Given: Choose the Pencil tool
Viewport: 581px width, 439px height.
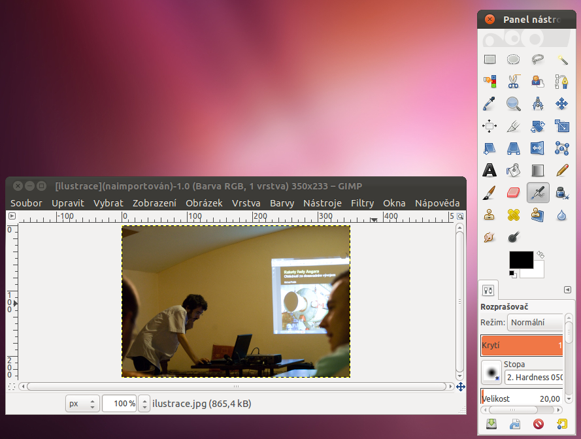Looking at the screenshot, I should click(562, 171).
